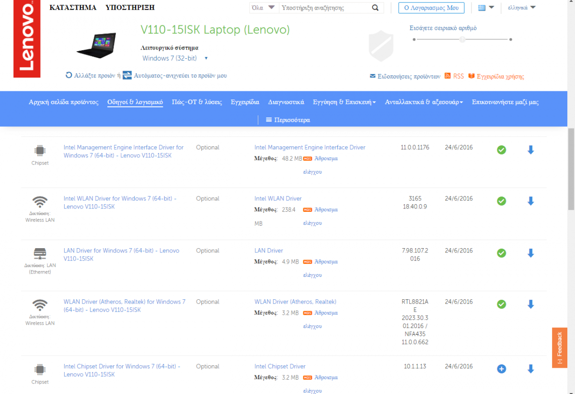Click Wireless LAN icon beside WLAN Atheros driver

40,305
